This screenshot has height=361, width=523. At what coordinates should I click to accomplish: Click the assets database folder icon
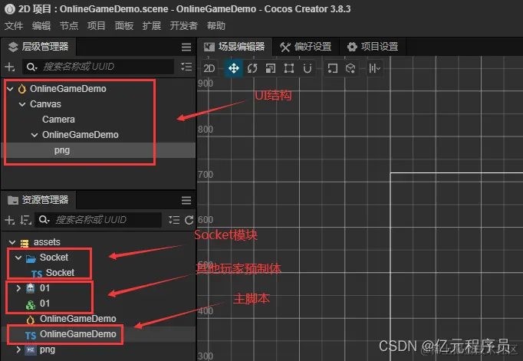pos(25,243)
